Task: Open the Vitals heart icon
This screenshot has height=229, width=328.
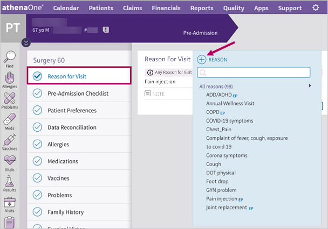Action: click(10, 161)
